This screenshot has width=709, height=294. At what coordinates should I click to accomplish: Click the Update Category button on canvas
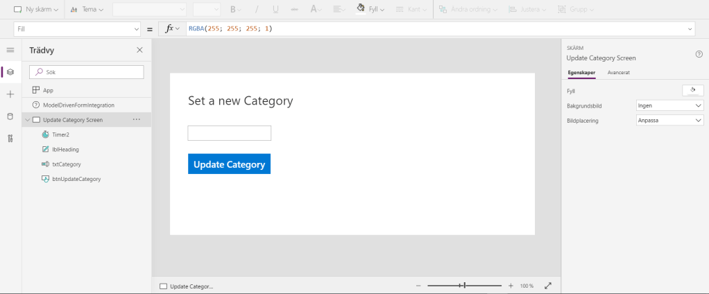click(229, 164)
